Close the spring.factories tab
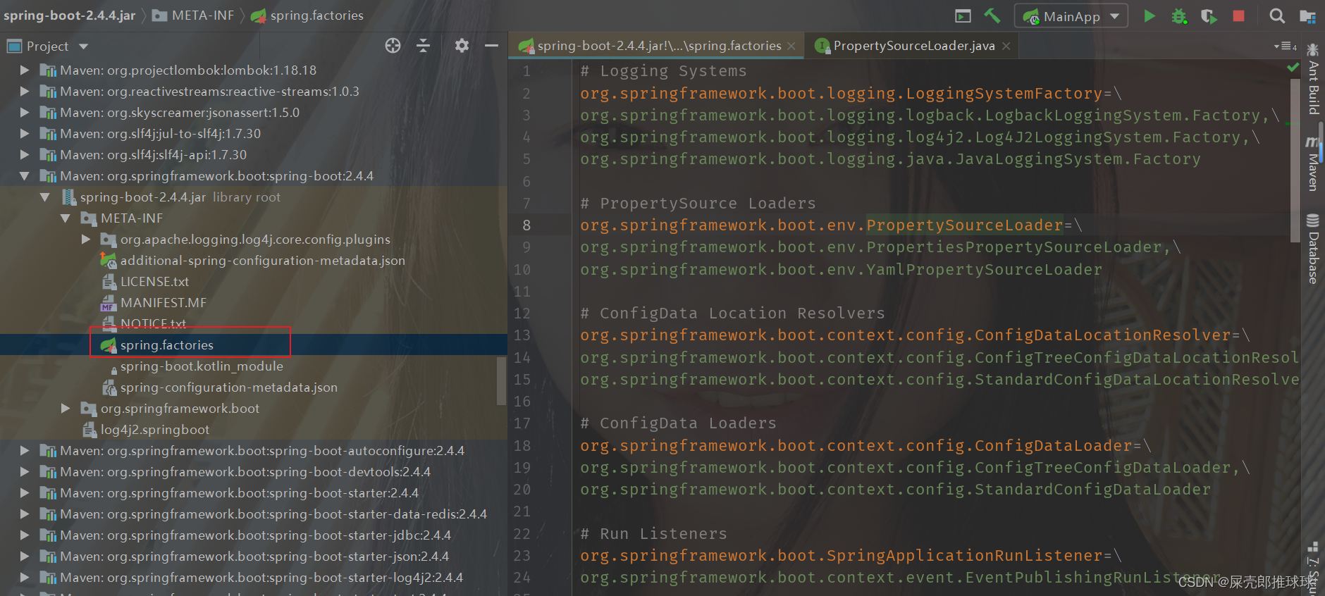Screen dimensions: 1325x596 pyautogui.click(x=791, y=46)
